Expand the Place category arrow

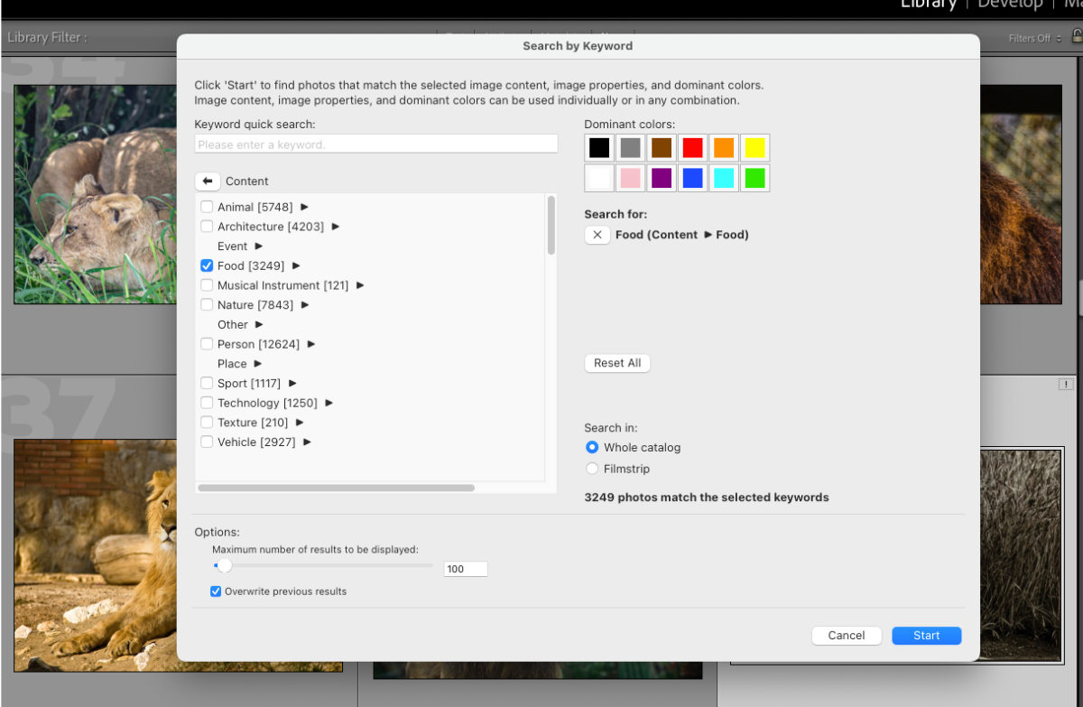[257, 364]
